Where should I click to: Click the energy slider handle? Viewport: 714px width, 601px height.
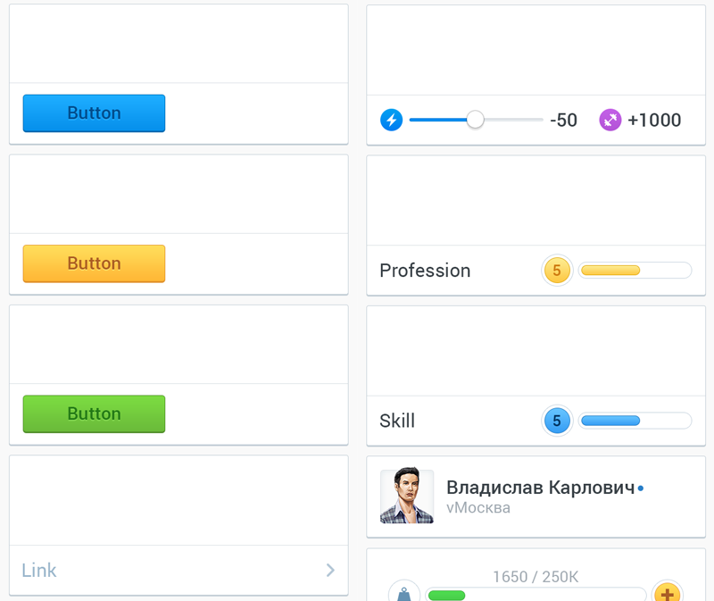coord(475,119)
